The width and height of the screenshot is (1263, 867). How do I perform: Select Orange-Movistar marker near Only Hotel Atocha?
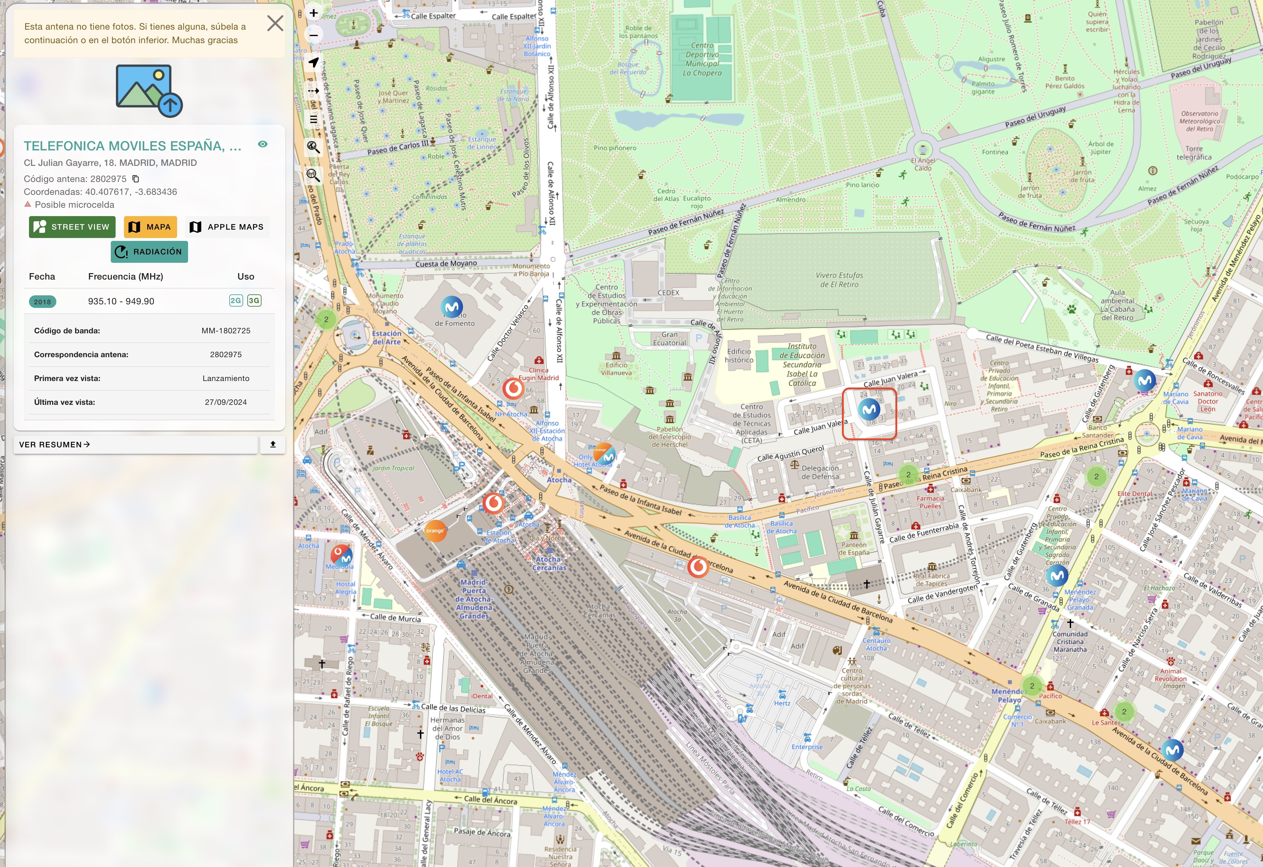pos(604,454)
